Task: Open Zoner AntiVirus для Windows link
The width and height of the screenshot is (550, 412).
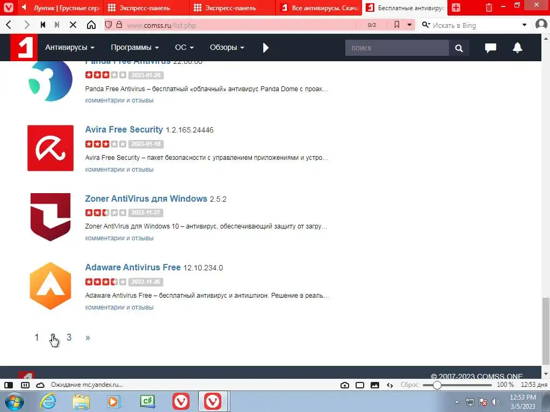Action: click(146, 198)
